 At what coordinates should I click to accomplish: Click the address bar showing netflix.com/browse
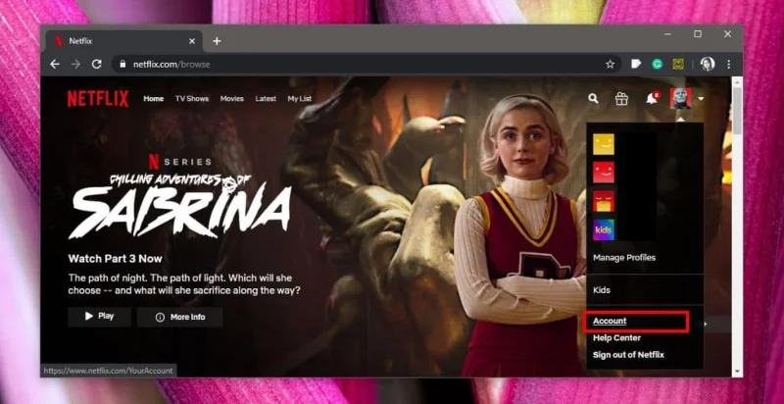point(366,64)
